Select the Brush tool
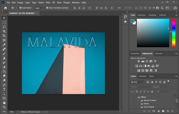Screen dimensions: 179x114 coord(4,54)
